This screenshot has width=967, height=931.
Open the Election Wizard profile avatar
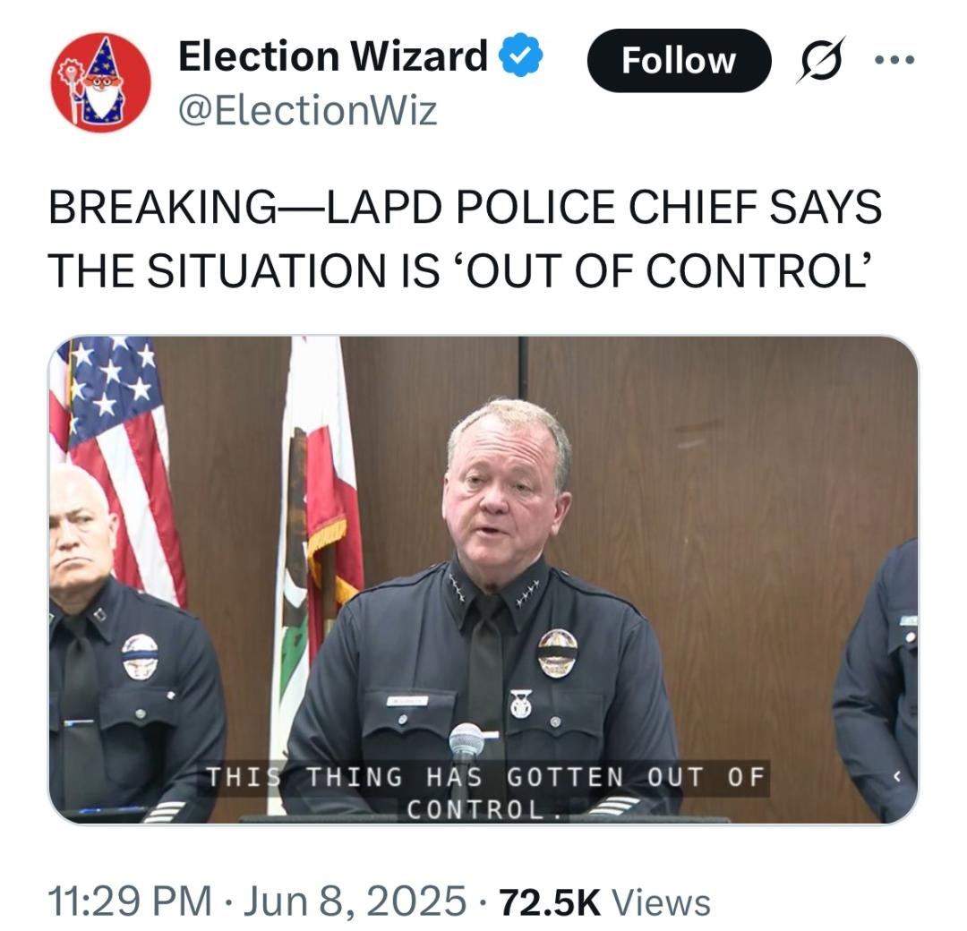(100, 82)
